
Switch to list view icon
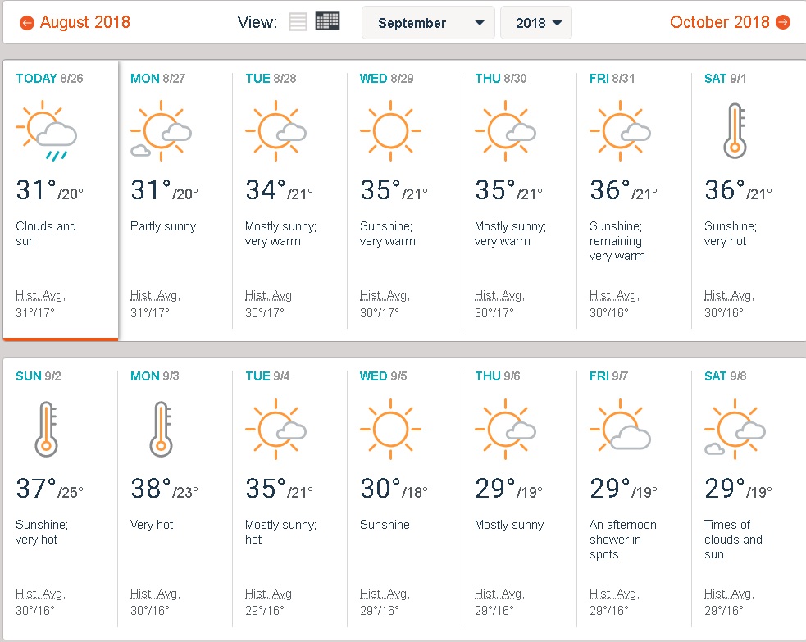click(298, 22)
